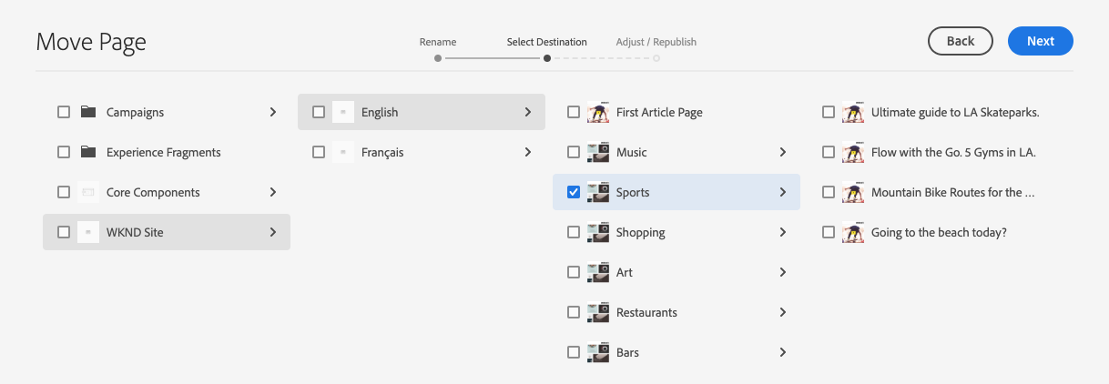
Task: Click the WKND Site page icon
Action: click(88, 233)
